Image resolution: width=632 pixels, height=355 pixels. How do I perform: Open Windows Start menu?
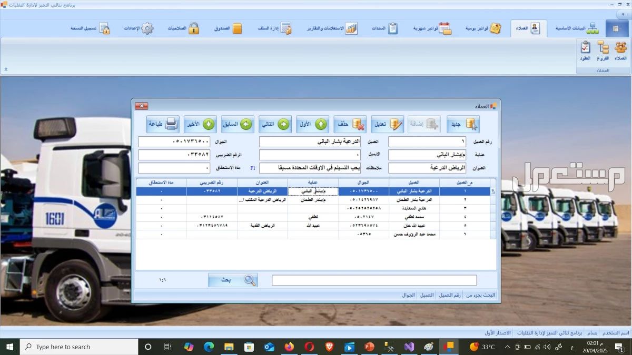tap(9, 347)
